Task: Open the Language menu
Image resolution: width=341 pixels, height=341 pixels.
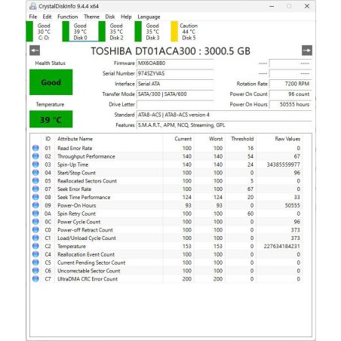Action: click(x=149, y=17)
